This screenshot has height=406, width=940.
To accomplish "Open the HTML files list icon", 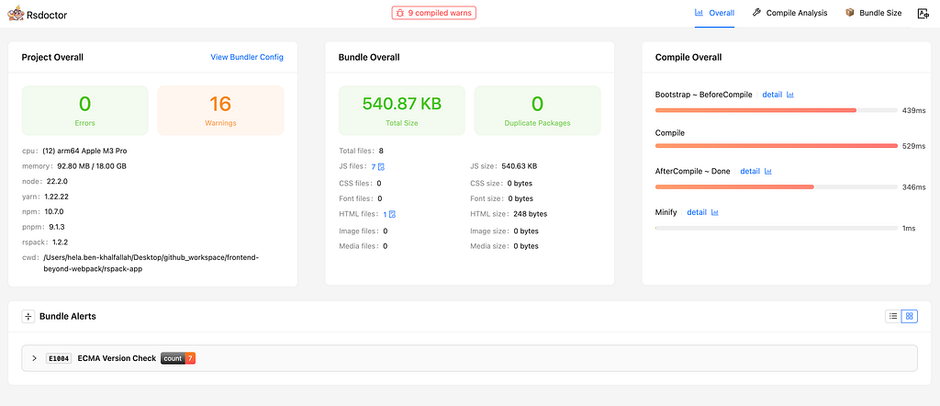I will point(393,214).
